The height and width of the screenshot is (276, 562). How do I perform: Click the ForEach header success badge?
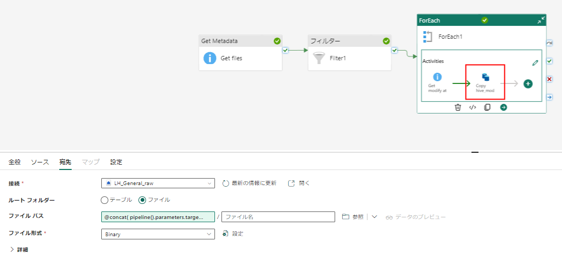(484, 20)
